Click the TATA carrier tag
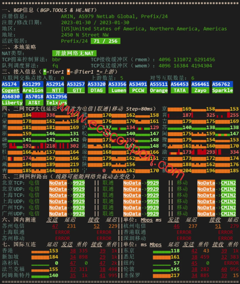The width and height of the screenshot is (240, 284). (x=179, y=90)
